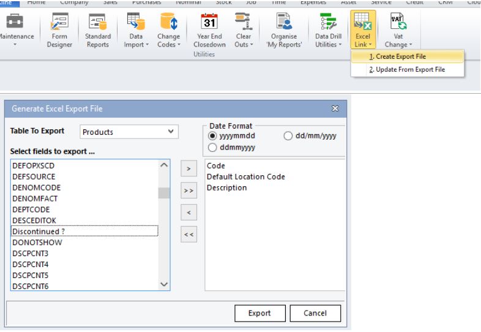Close the Generate Excel Export File dialog
The height and width of the screenshot is (332, 481).
tap(335, 108)
